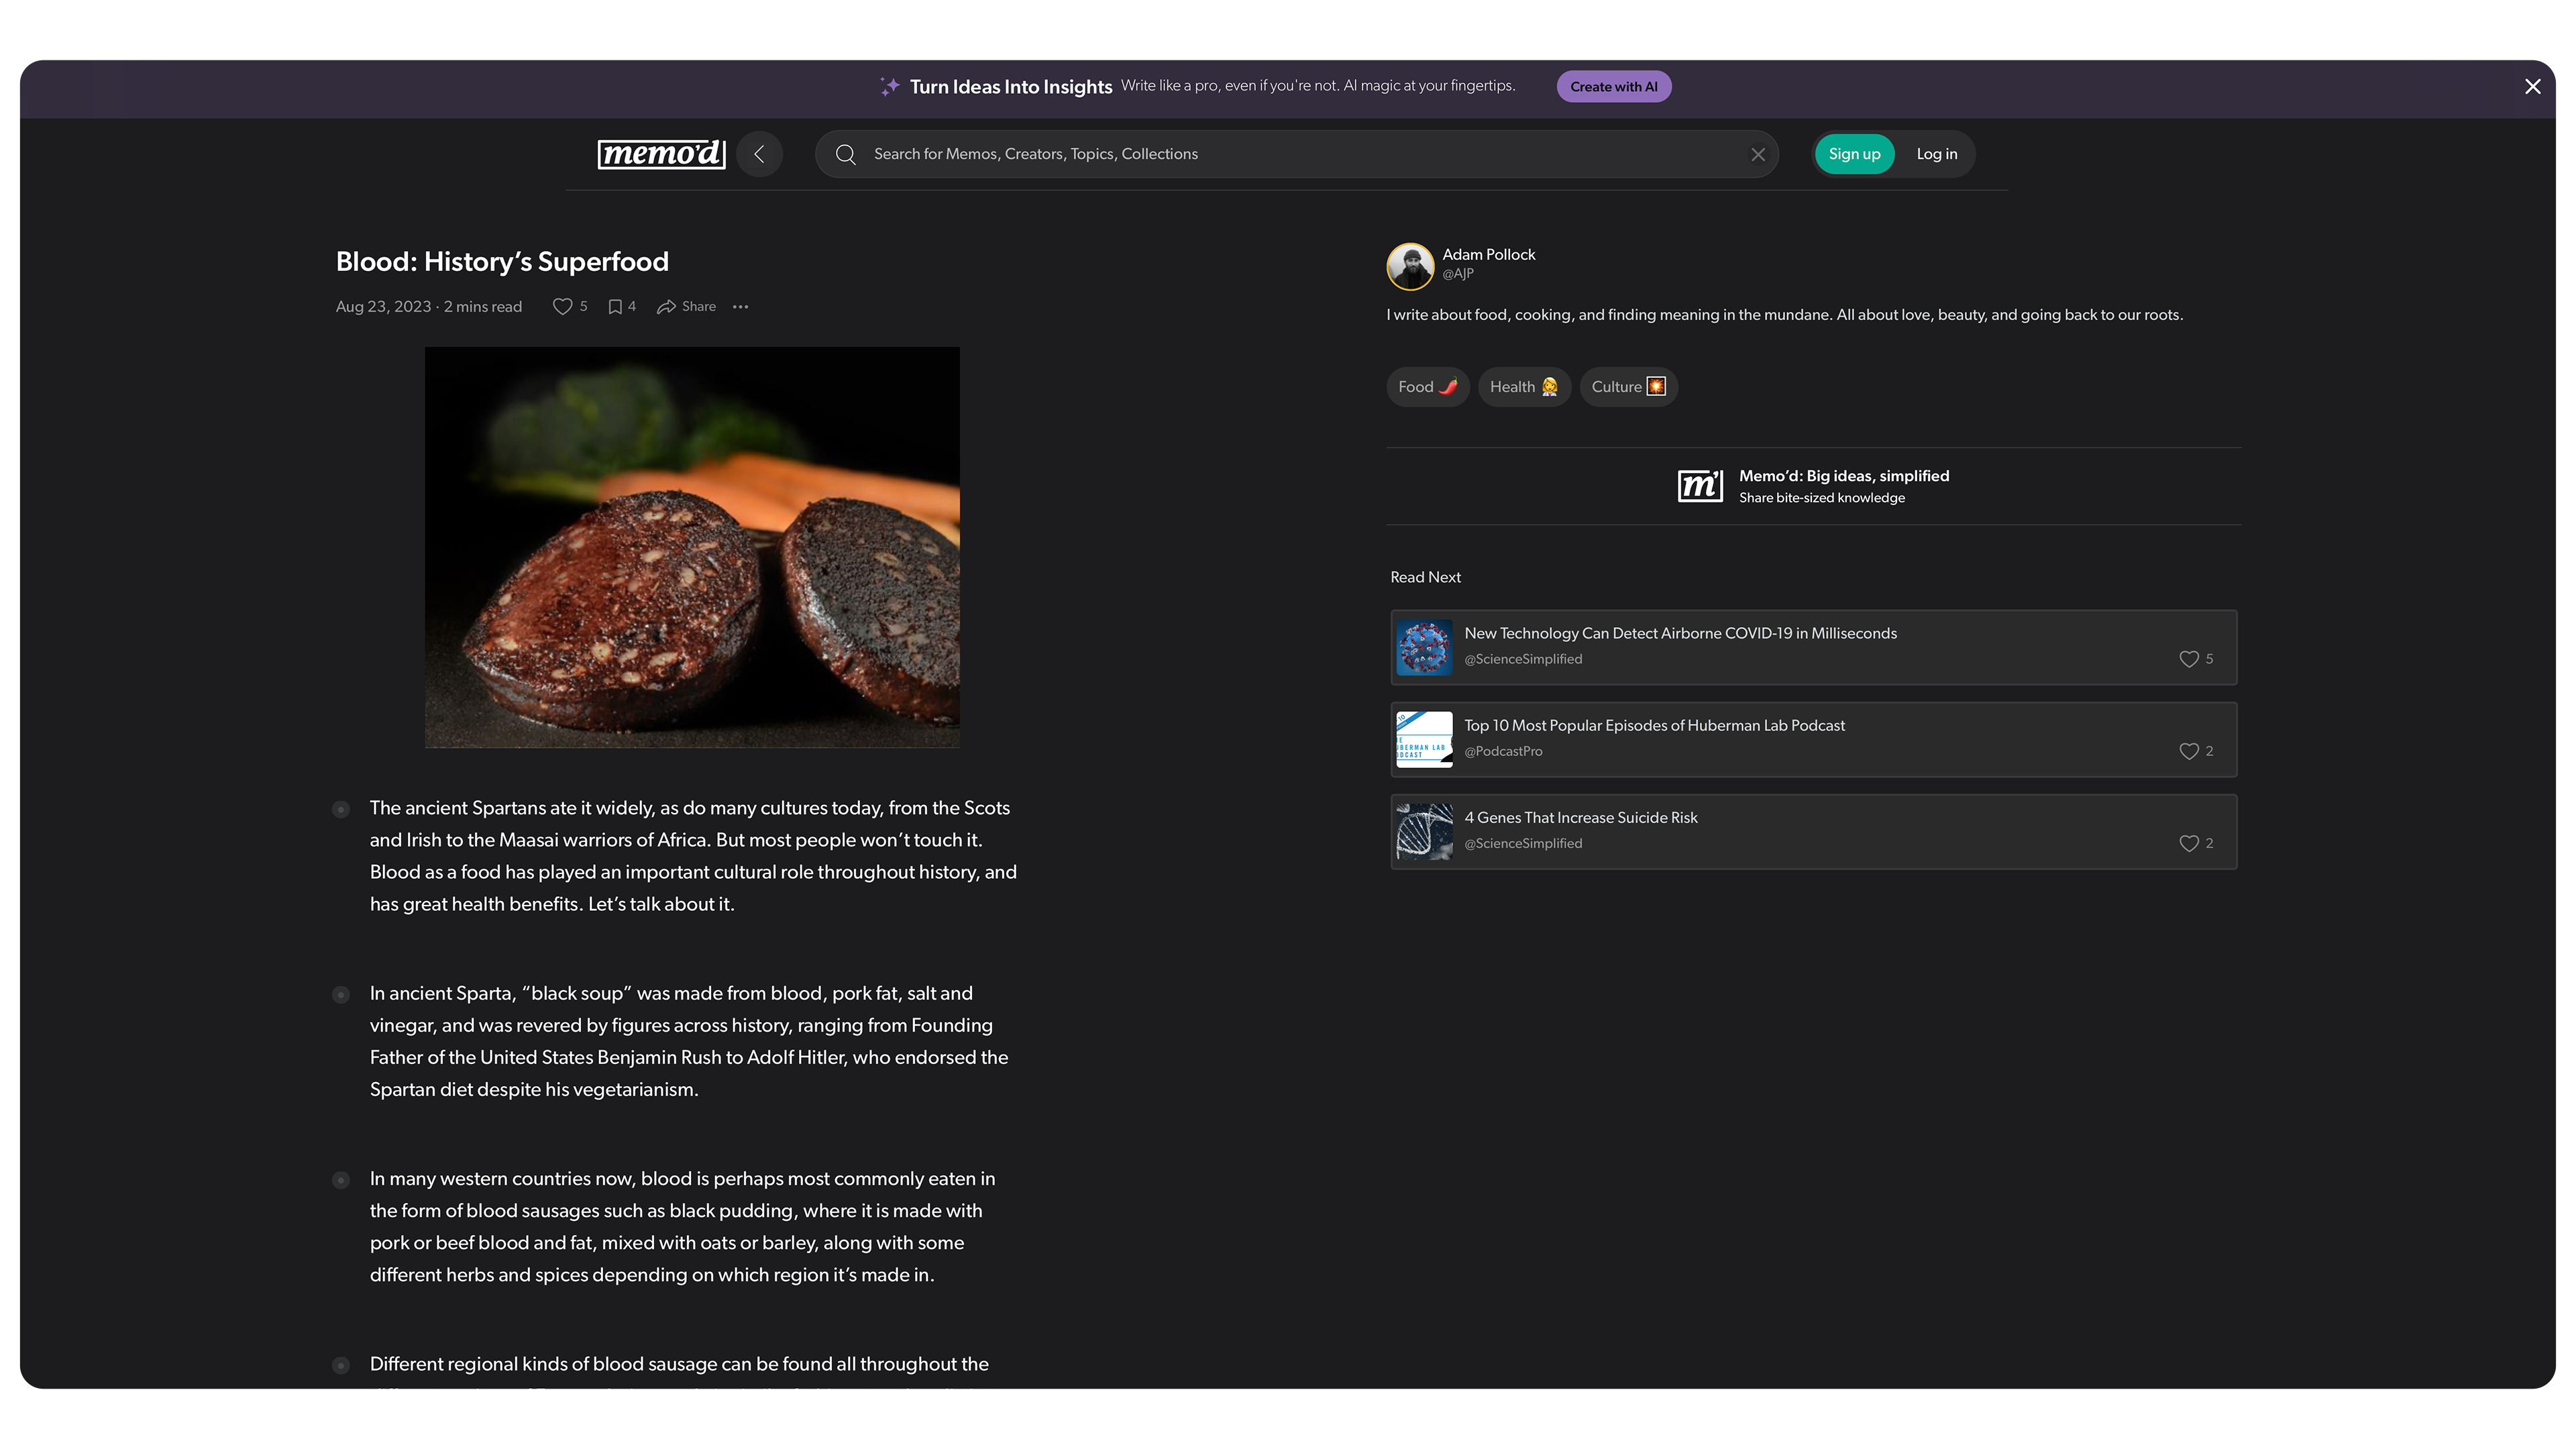Click the Sign up button
Viewport: 2576px width, 1449px height.
point(1854,154)
